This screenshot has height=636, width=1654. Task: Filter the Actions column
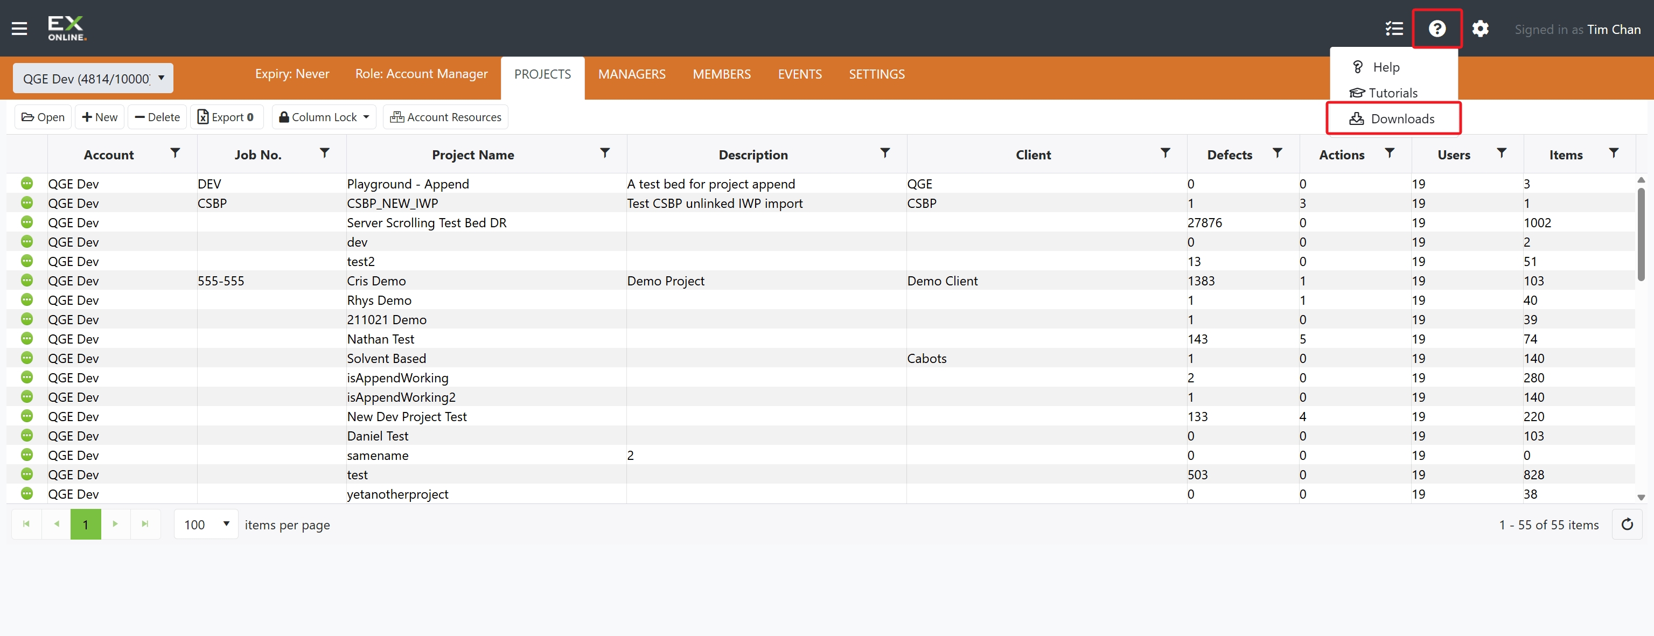[1390, 153]
